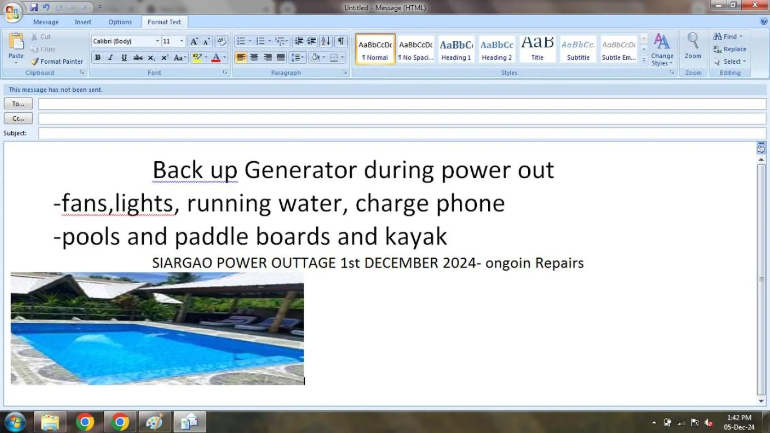
Task: Click the To... button
Action: click(18, 104)
